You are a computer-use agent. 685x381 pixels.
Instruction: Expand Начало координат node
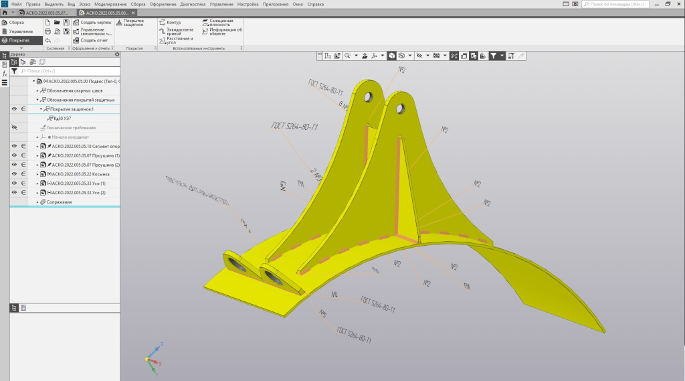coord(37,137)
